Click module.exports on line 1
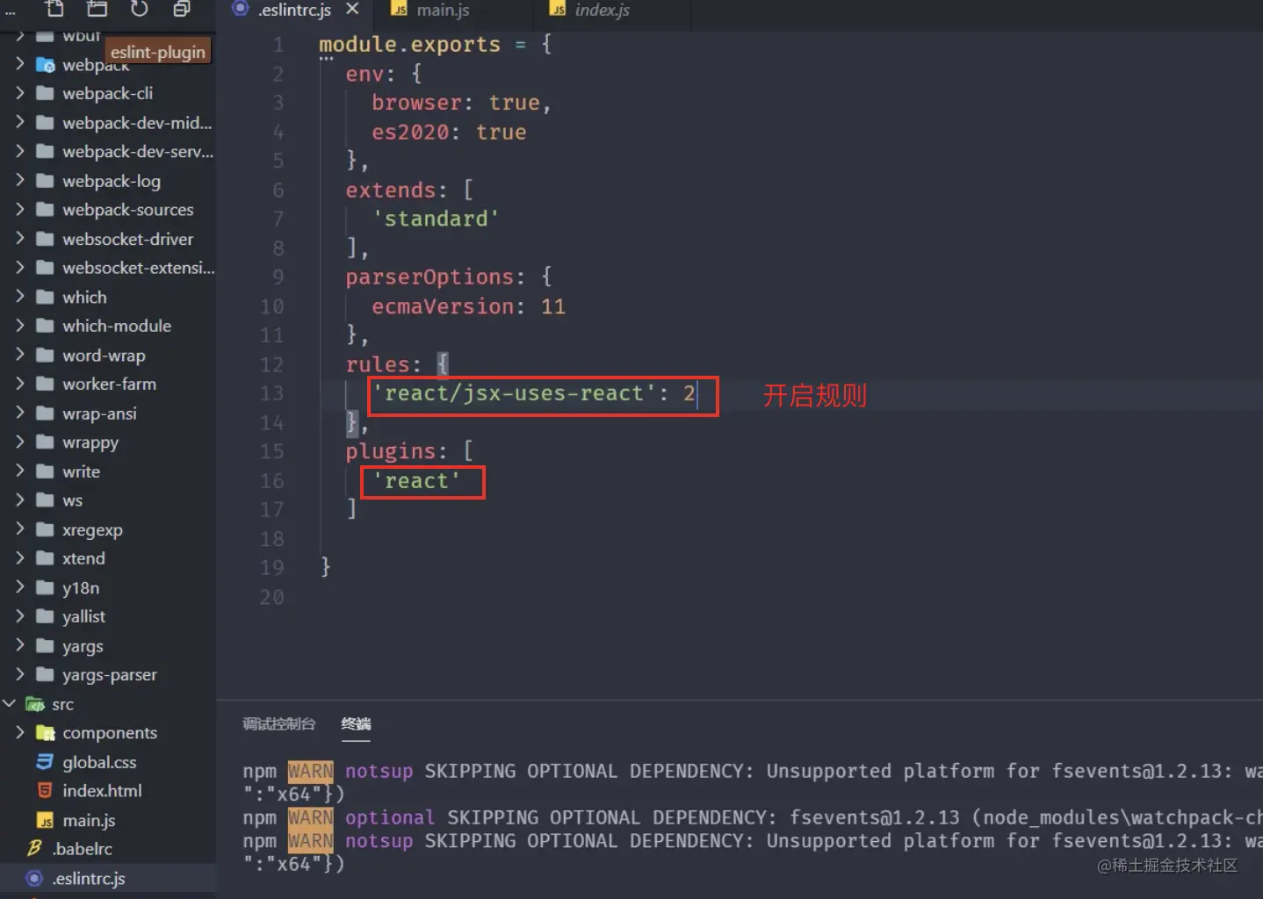The height and width of the screenshot is (899, 1263). [409, 45]
